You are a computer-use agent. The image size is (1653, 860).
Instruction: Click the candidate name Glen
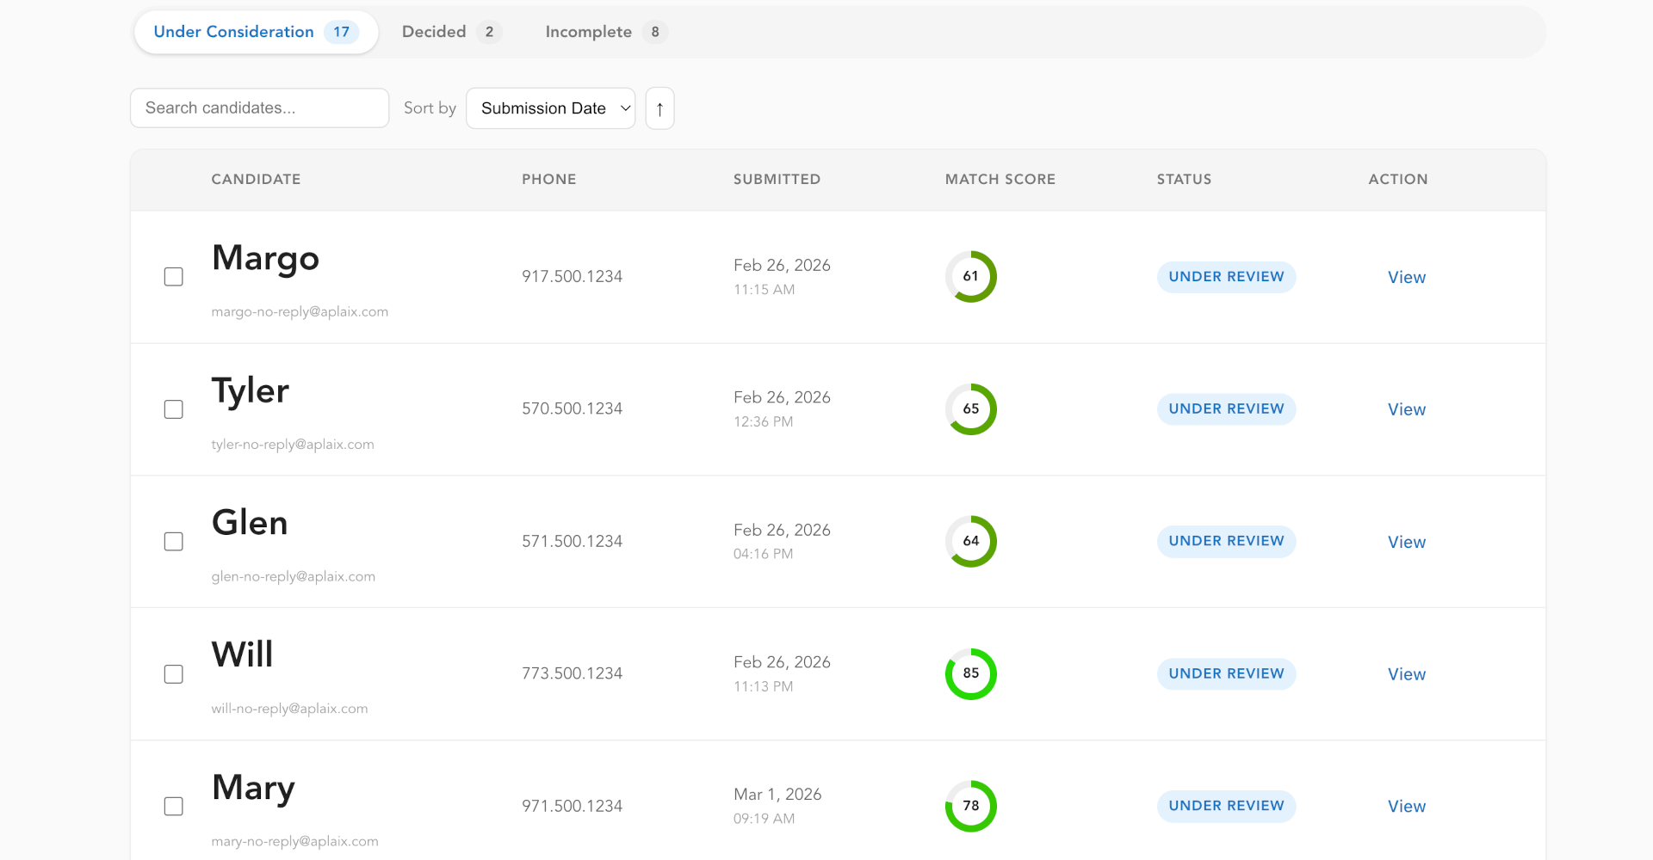(250, 523)
